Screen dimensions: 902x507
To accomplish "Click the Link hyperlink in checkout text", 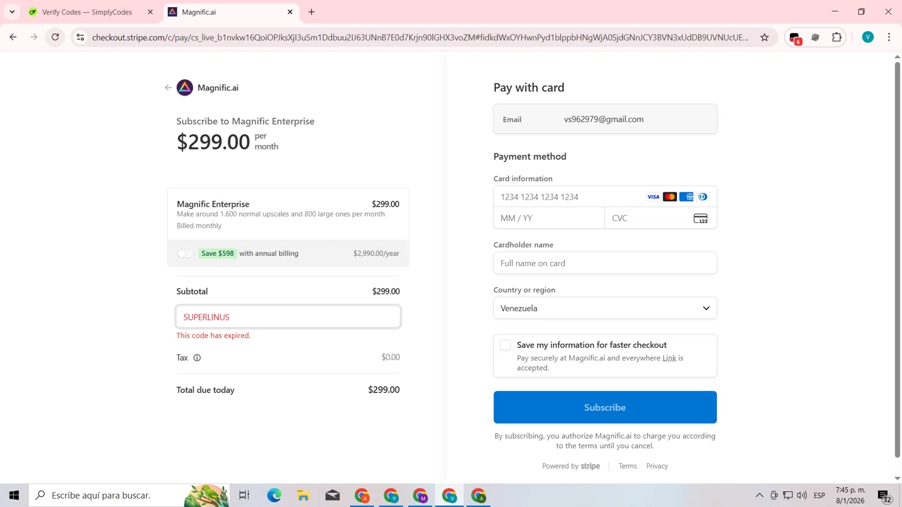I will pyautogui.click(x=669, y=358).
